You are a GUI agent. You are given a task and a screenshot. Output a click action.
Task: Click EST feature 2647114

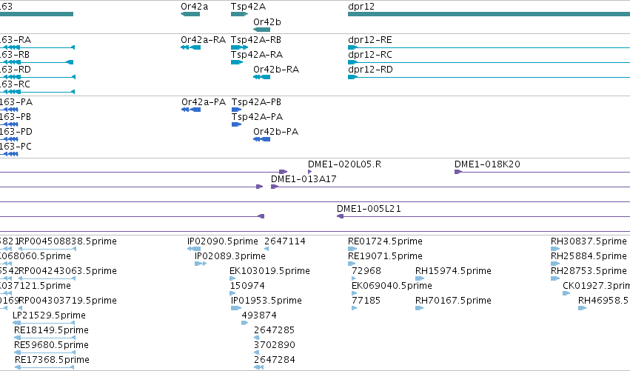point(267,249)
